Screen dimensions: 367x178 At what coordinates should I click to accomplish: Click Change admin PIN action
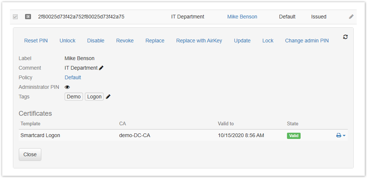point(307,41)
